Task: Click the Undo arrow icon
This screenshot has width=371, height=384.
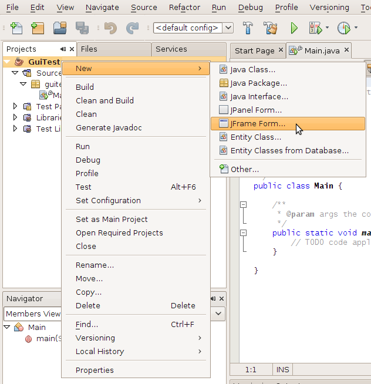Action: tap(110, 28)
